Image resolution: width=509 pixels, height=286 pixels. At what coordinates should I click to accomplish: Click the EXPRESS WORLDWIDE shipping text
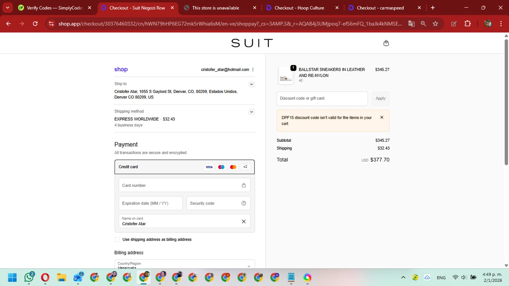coord(136,119)
